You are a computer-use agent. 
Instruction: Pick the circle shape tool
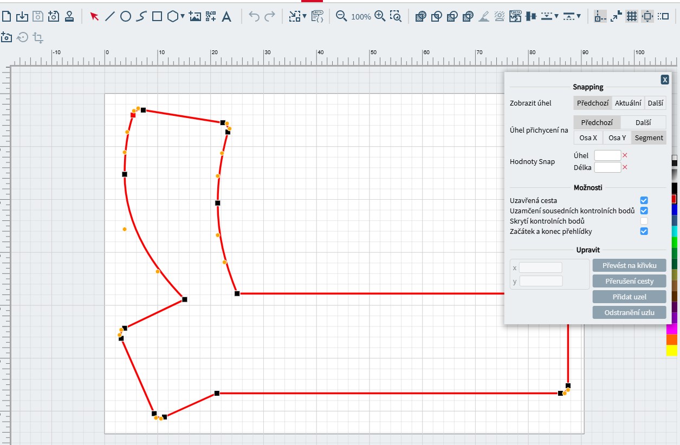(x=125, y=17)
